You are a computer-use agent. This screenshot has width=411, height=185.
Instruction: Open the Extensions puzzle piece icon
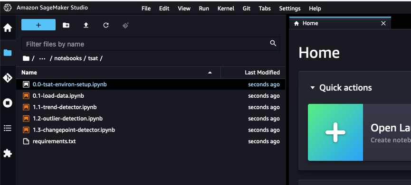pos(8,153)
